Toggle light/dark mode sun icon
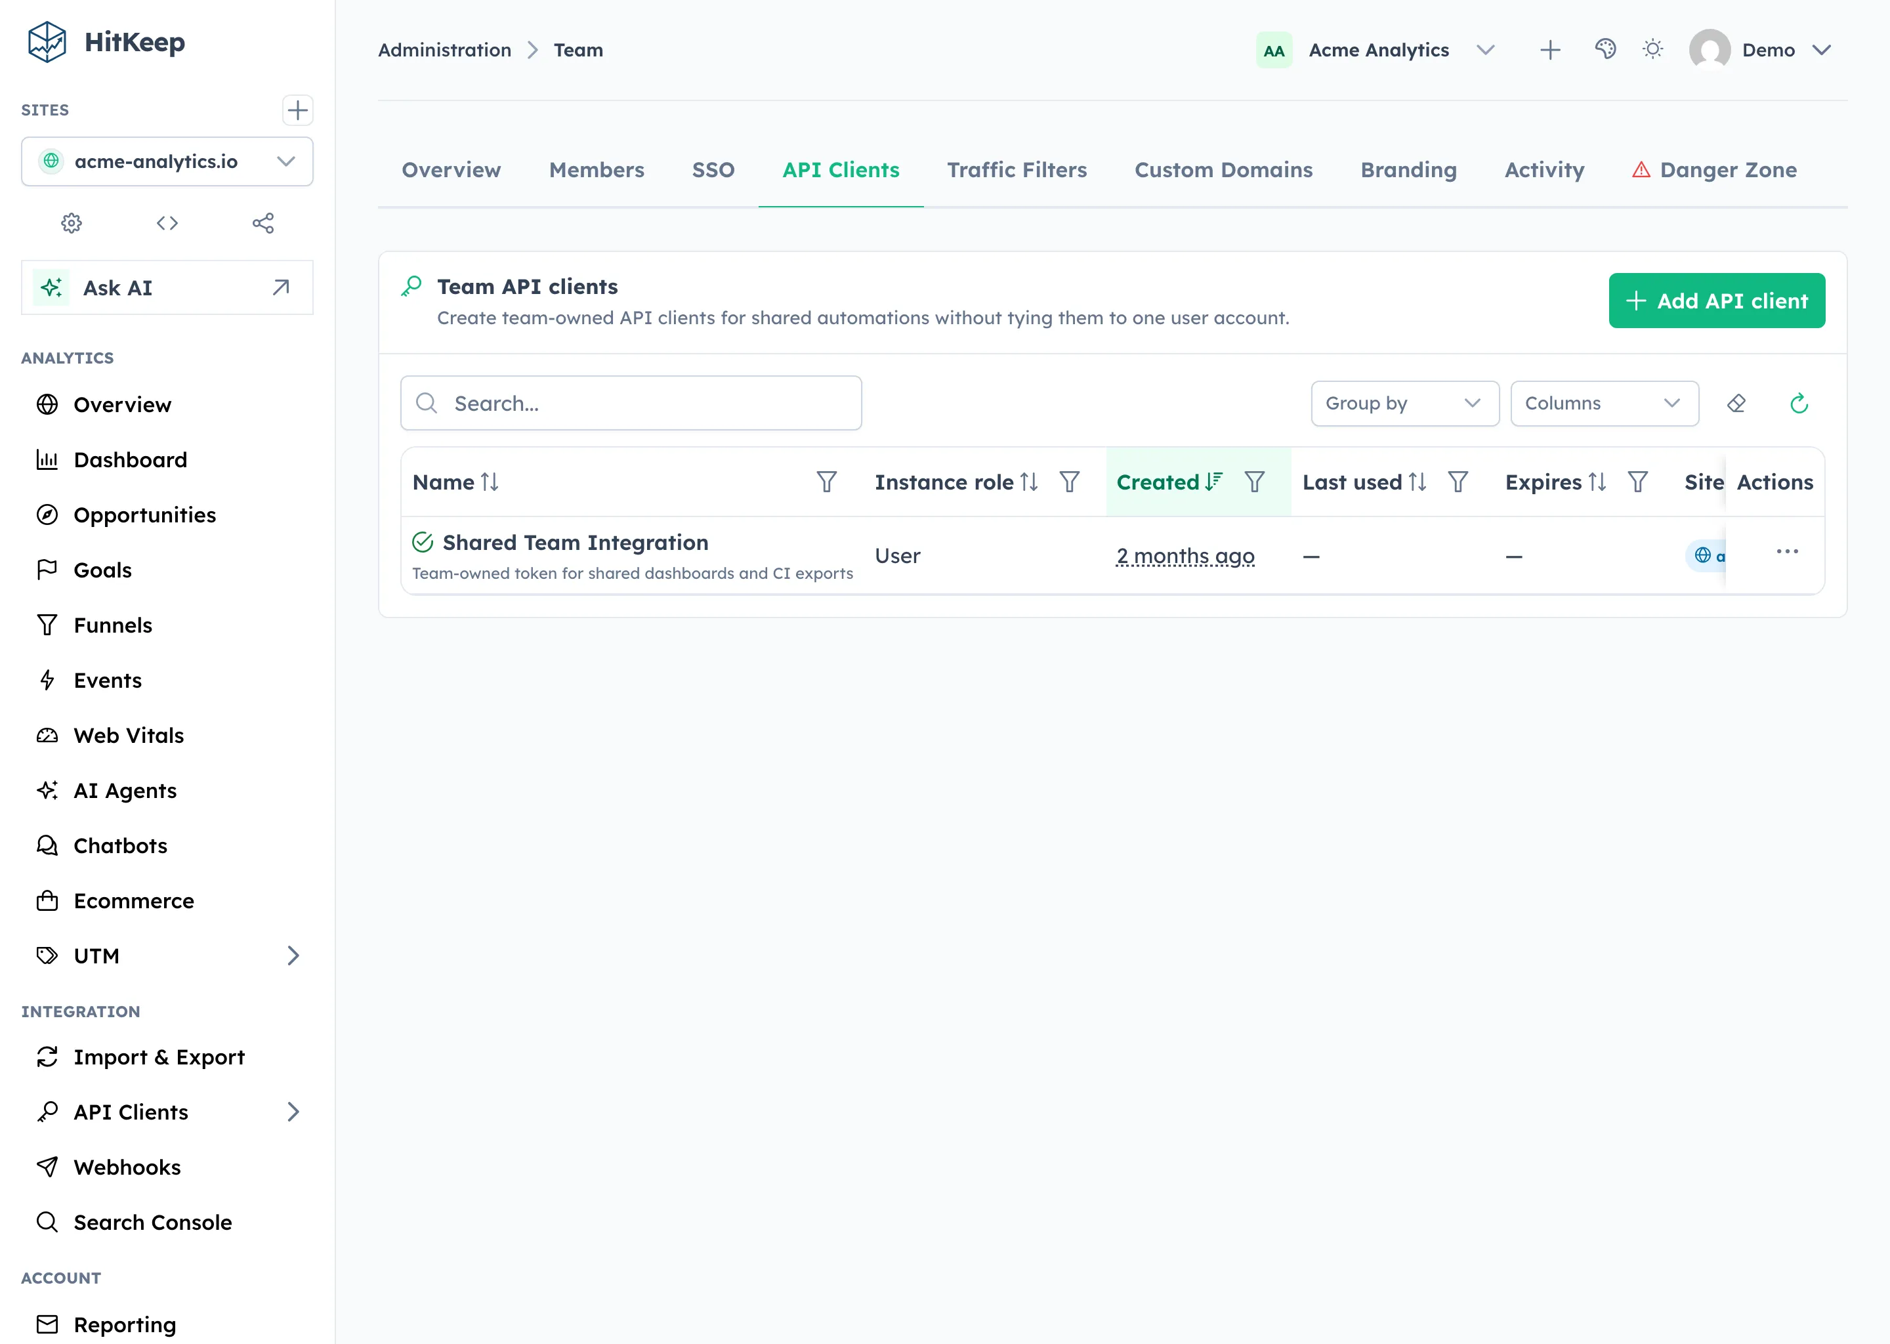 pyautogui.click(x=1652, y=50)
